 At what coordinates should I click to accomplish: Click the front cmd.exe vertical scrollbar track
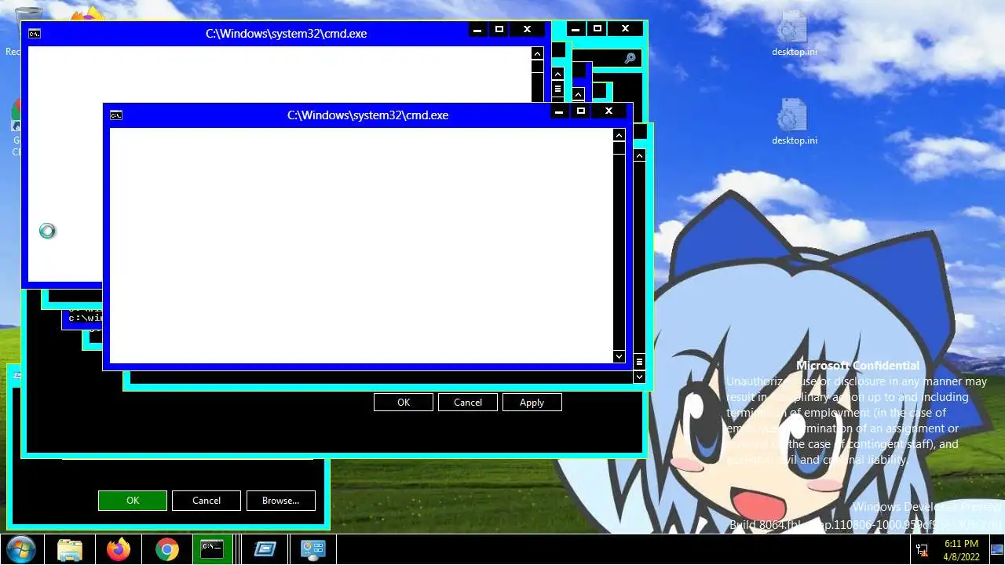tap(619, 251)
